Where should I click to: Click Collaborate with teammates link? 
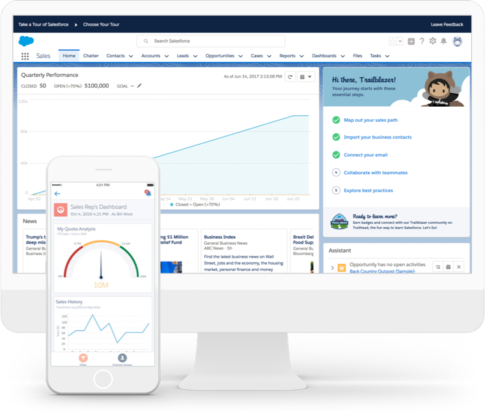pyautogui.click(x=376, y=172)
